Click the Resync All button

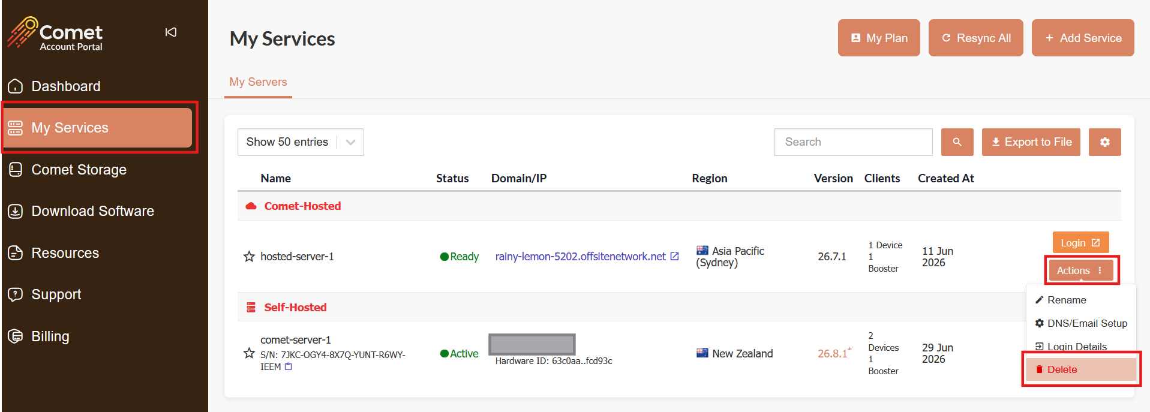(975, 38)
